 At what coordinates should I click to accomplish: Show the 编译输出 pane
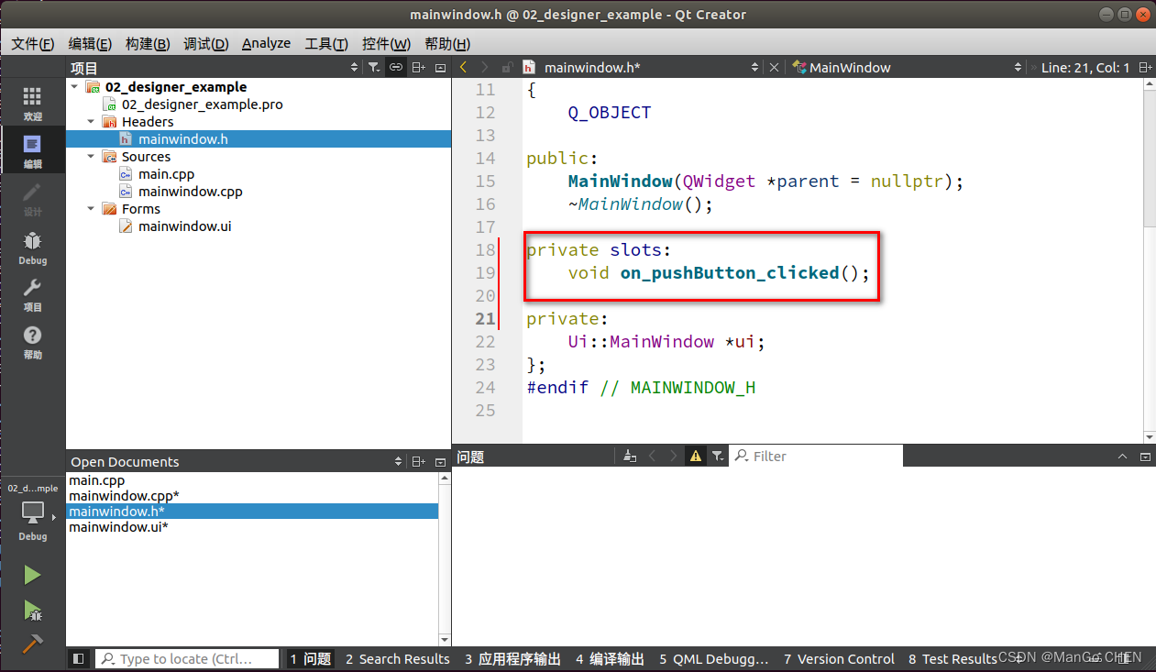point(610,658)
